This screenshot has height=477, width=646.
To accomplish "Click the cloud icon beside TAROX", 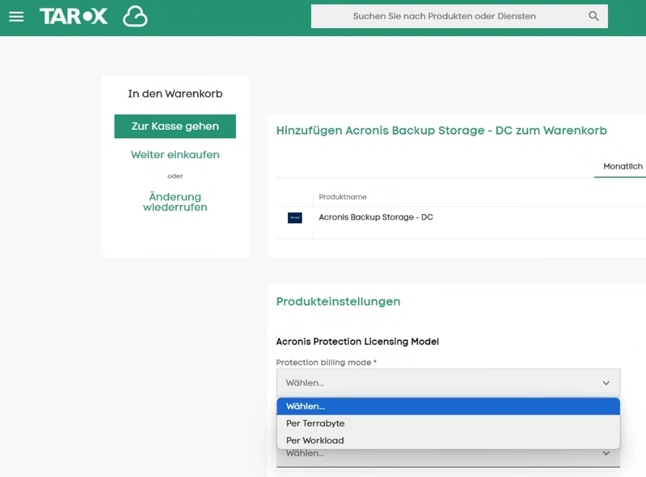I will [135, 17].
